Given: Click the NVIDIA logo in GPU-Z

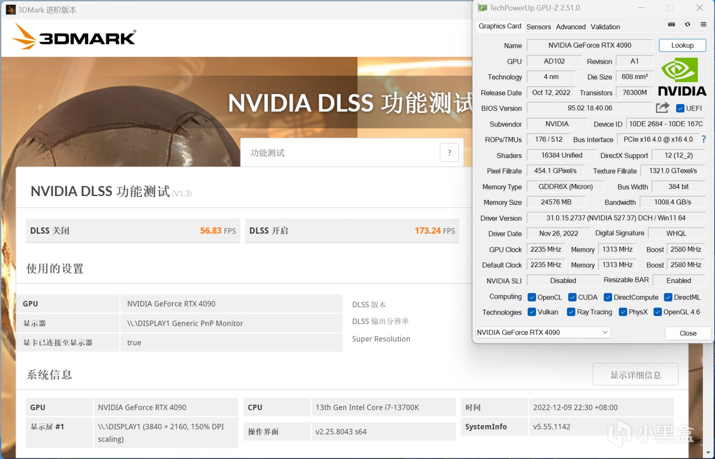Looking at the screenshot, I should tap(682, 77).
